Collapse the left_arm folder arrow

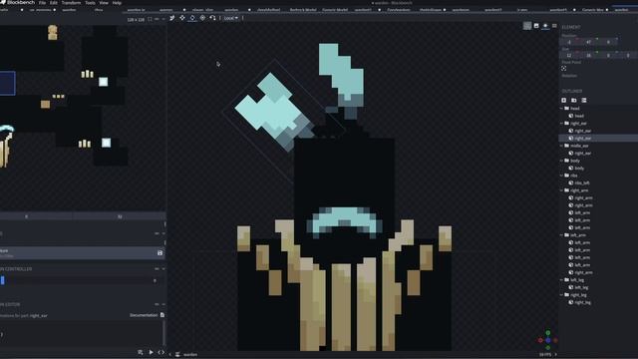(x=562, y=235)
